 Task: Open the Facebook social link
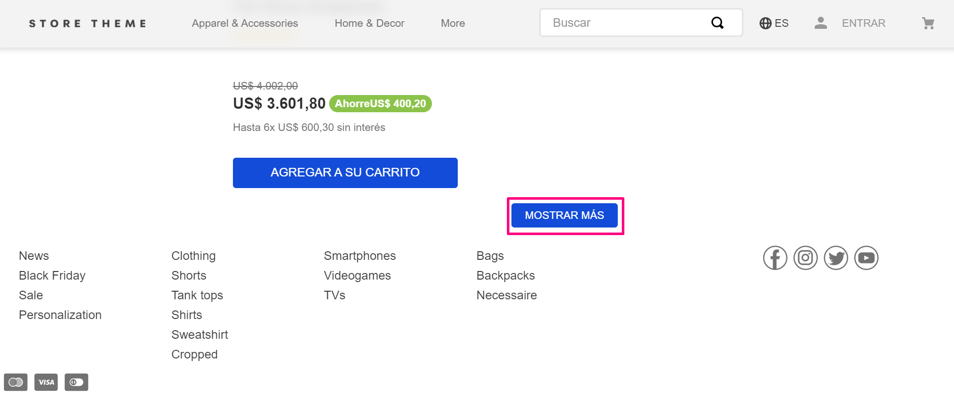[775, 258]
